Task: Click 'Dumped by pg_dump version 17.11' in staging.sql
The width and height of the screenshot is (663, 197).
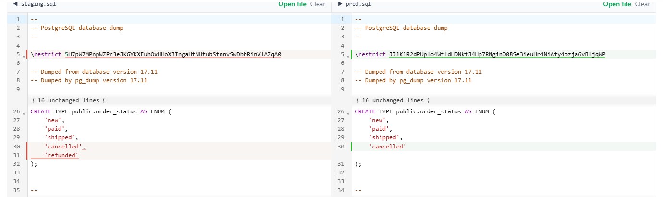Action: 88,80
